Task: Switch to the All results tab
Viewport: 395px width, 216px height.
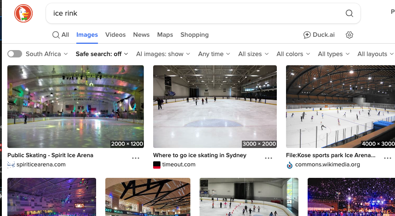Action: 61,35
